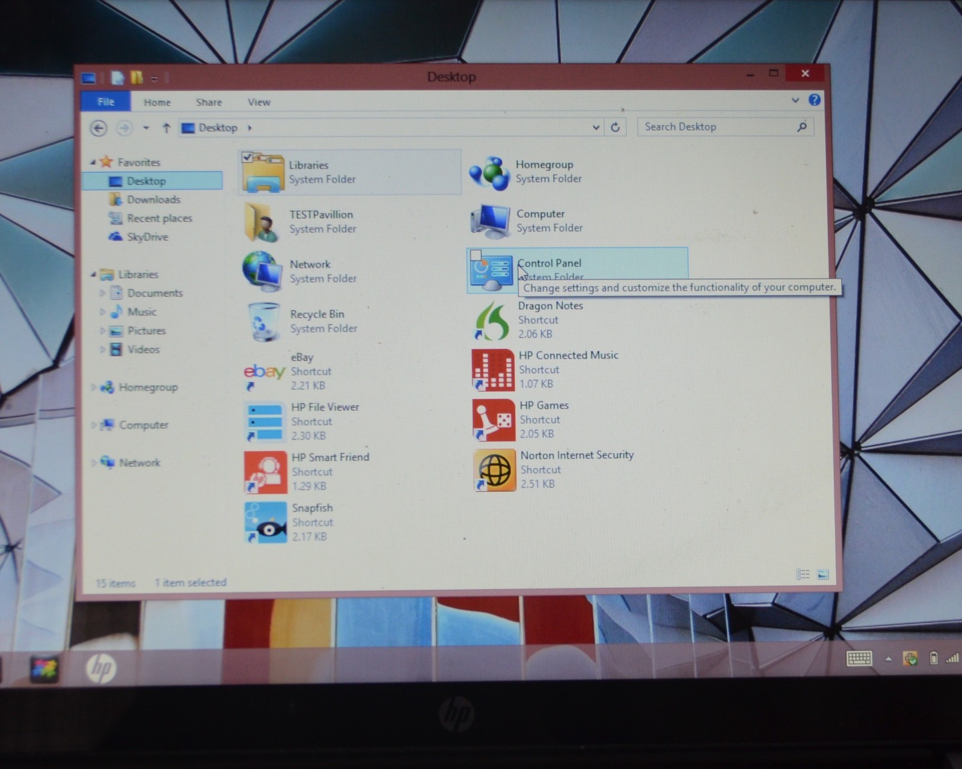This screenshot has width=962, height=769.
Task: Expand the Documents library node
Action: pyautogui.click(x=102, y=293)
